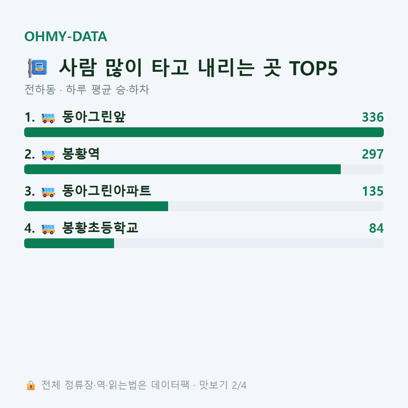408x408 pixels.
Task: Select the 봉황초등학교 station name
Action: pyautogui.click(x=100, y=228)
